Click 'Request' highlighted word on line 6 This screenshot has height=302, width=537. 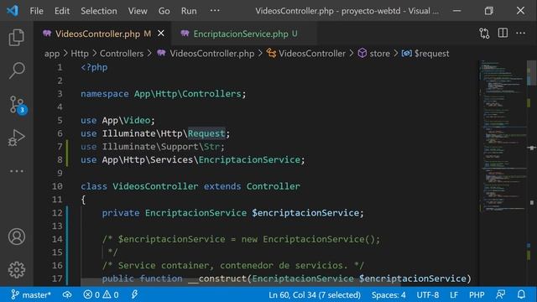pyautogui.click(x=206, y=133)
